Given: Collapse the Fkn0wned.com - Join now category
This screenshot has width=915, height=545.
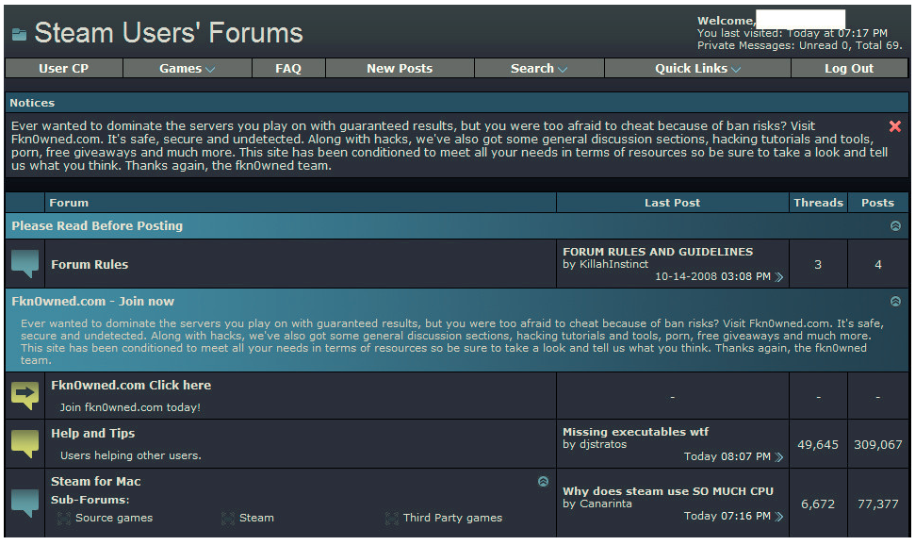Looking at the screenshot, I should click(896, 302).
